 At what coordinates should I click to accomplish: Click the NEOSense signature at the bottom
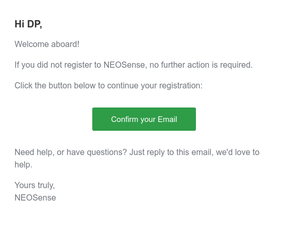[x=35, y=197]
